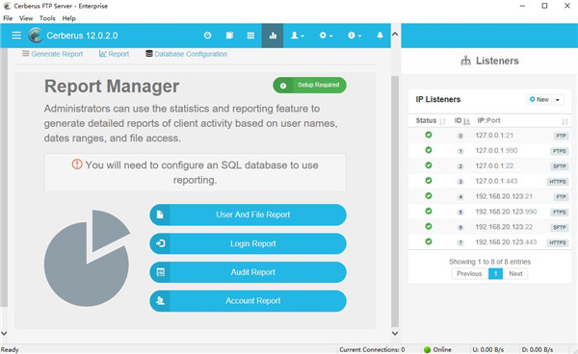Click the notification bell icon

[380, 36]
